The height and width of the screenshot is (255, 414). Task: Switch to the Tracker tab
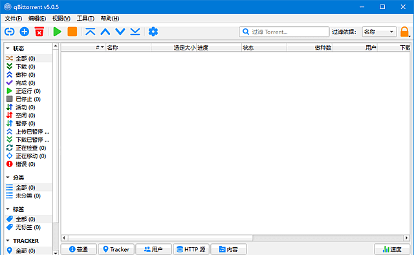pyautogui.click(x=116, y=249)
